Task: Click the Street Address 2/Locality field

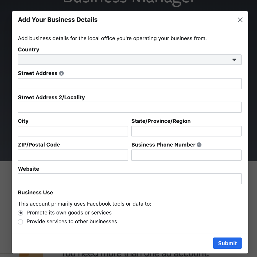Action: tap(130, 107)
